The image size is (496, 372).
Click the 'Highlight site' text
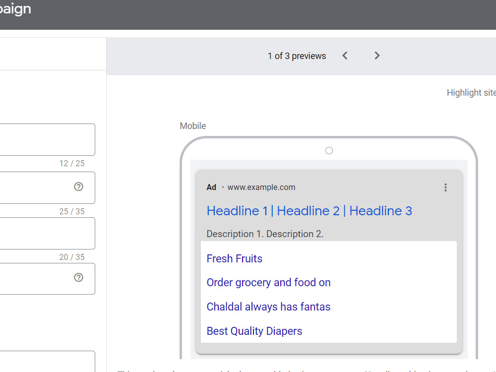coord(471,93)
